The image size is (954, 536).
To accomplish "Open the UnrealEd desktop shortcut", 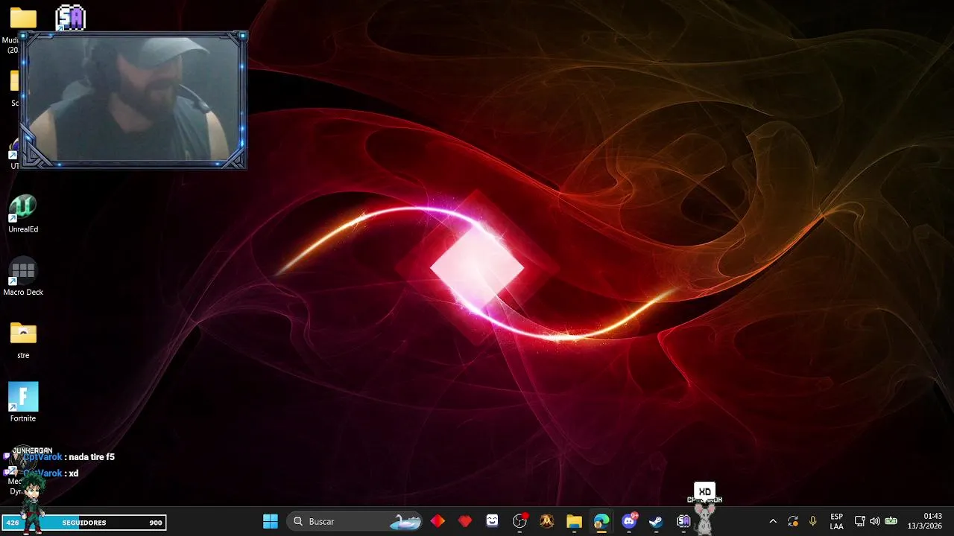I will [23, 214].
